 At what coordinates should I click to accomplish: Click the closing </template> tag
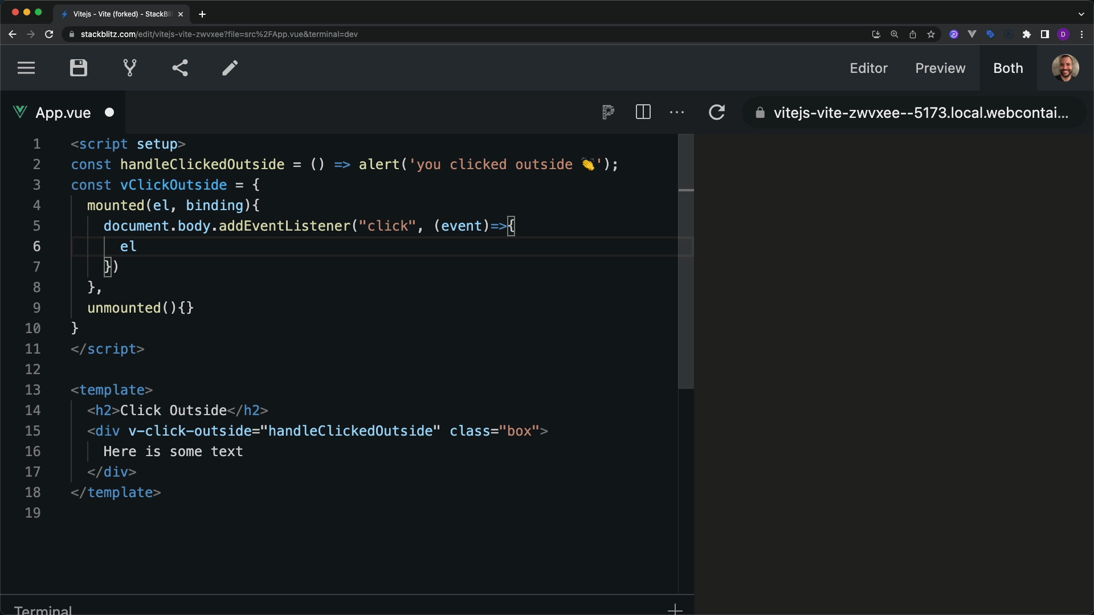(116, 492)
